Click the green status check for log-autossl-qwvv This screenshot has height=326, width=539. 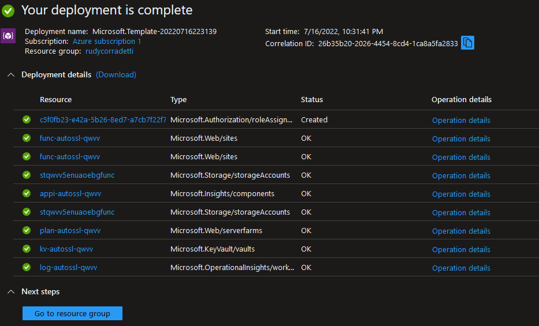point(27,267)
